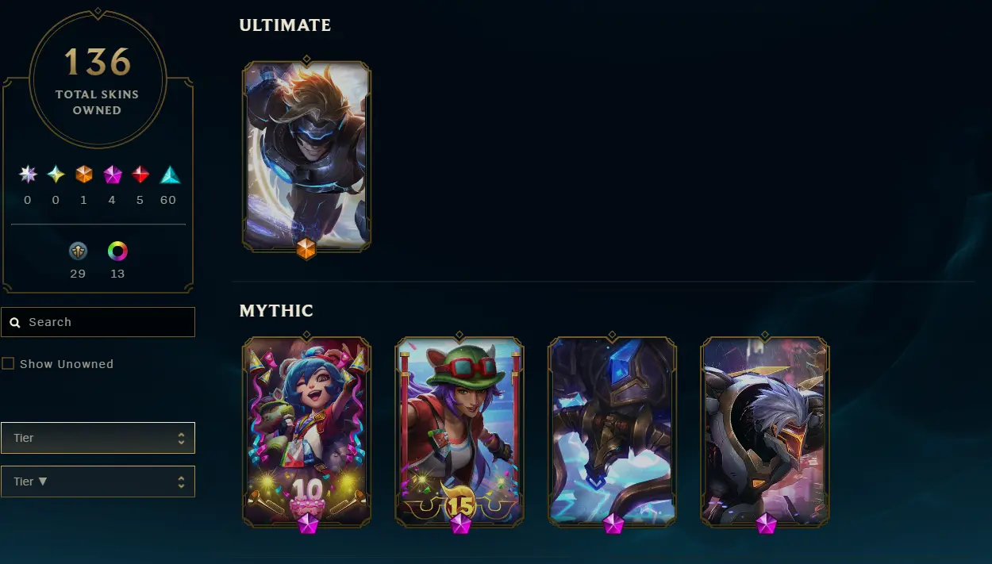Open the Tier descending sort dropdown

[x=98, y=482]
